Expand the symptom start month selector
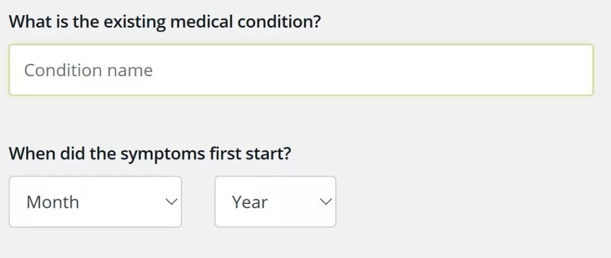611x258 pixels. tap(95, 202)
